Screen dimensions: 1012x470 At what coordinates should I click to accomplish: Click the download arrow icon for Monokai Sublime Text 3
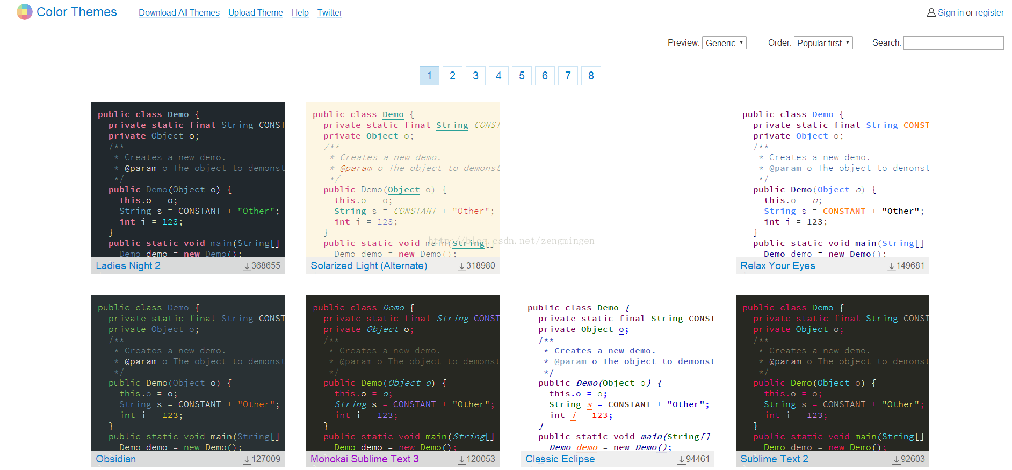(462, 459)
